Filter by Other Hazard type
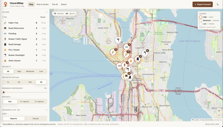This screenshot has height=127, width=223. coord(25,61)
